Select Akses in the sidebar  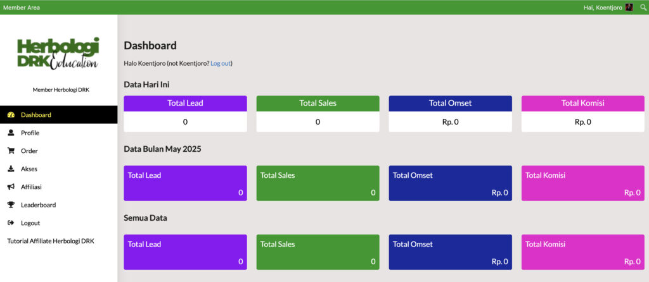tap(59, 169)
